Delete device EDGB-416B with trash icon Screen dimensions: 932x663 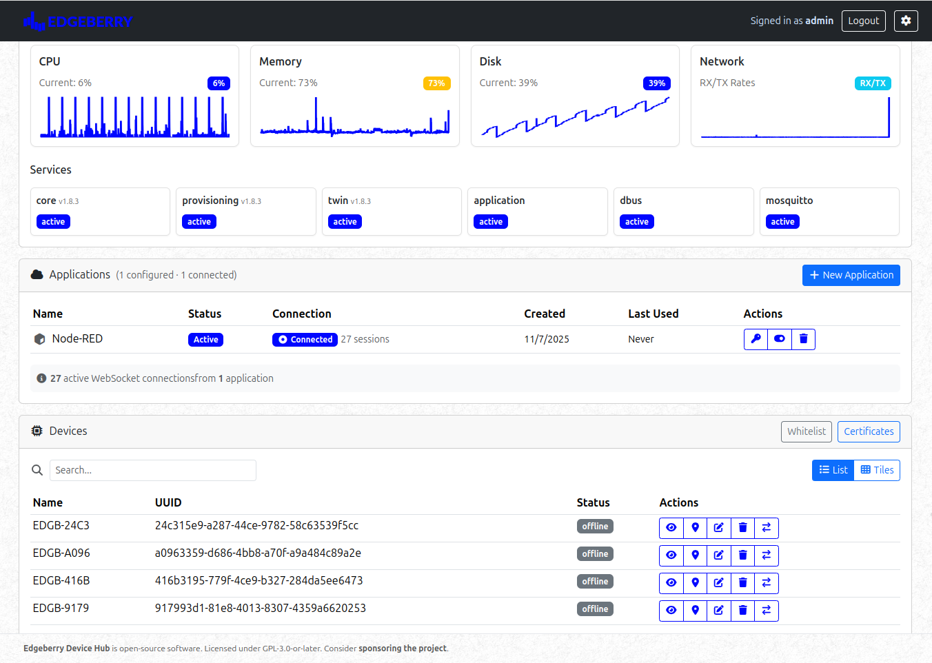742,583
